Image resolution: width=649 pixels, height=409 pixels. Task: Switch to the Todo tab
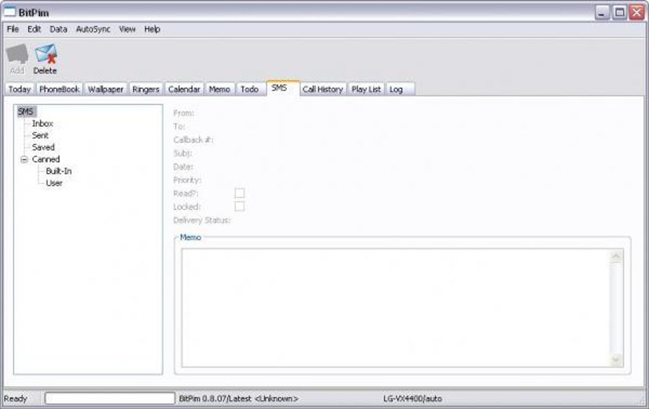(249, 89)
